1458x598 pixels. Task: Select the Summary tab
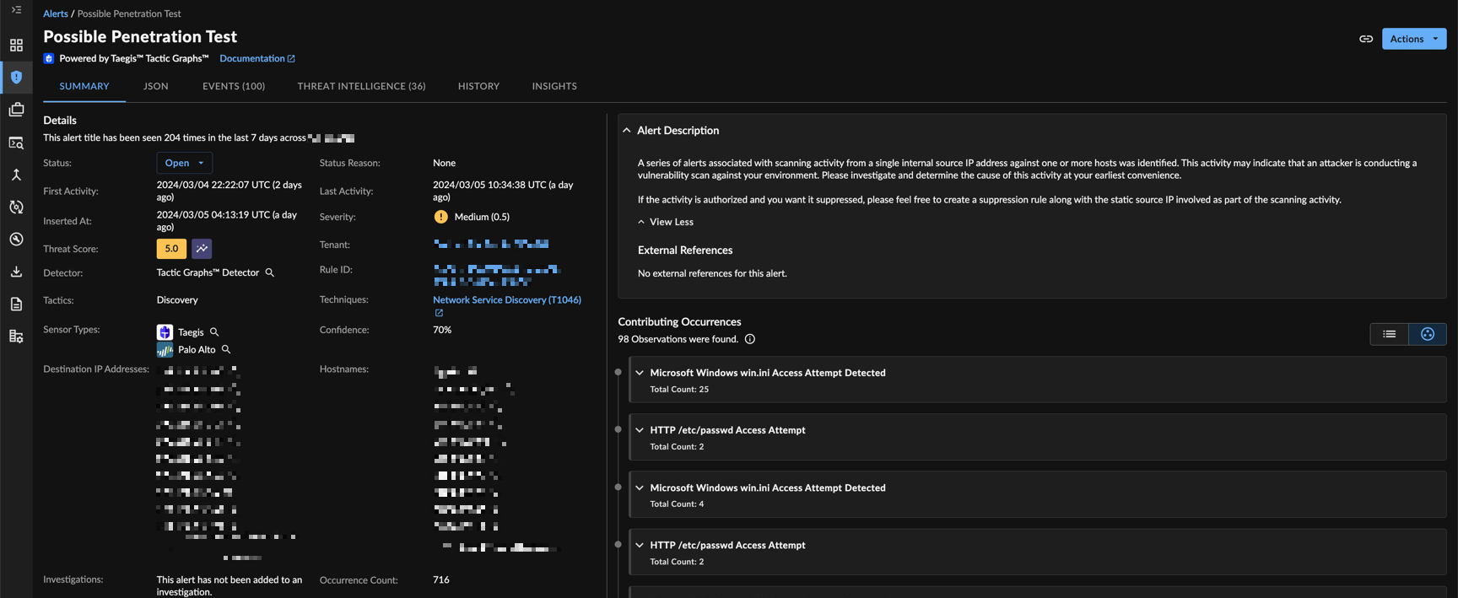pyautogui.click(x=84, y=86)
